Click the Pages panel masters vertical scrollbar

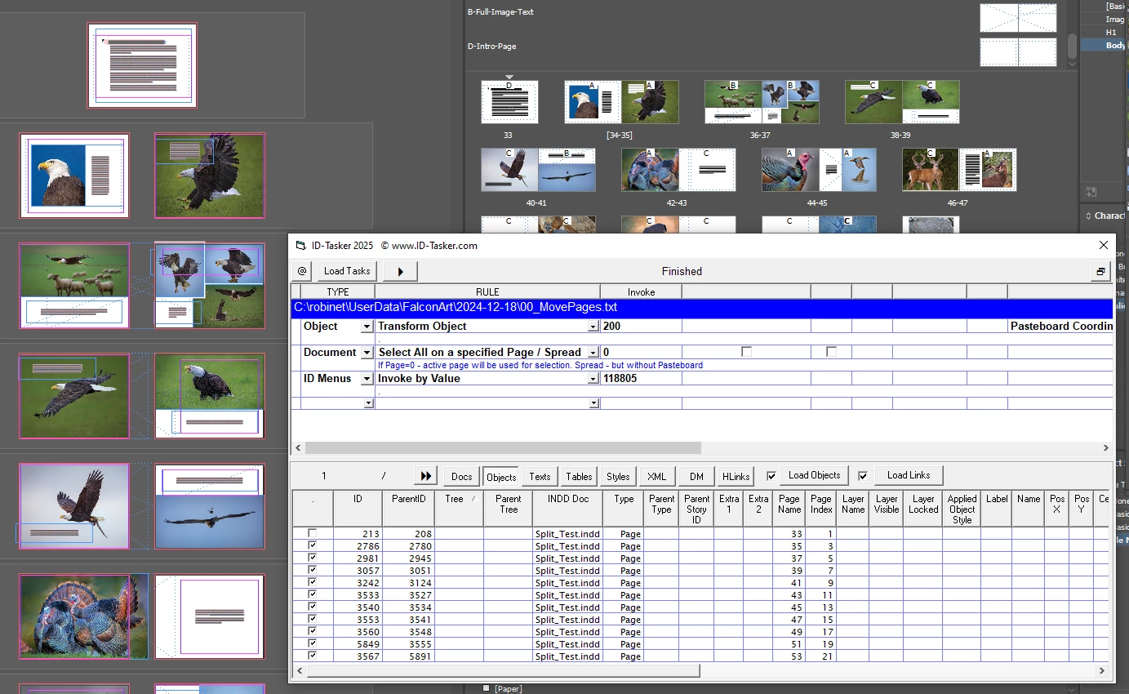click(x=1072, y=47)
